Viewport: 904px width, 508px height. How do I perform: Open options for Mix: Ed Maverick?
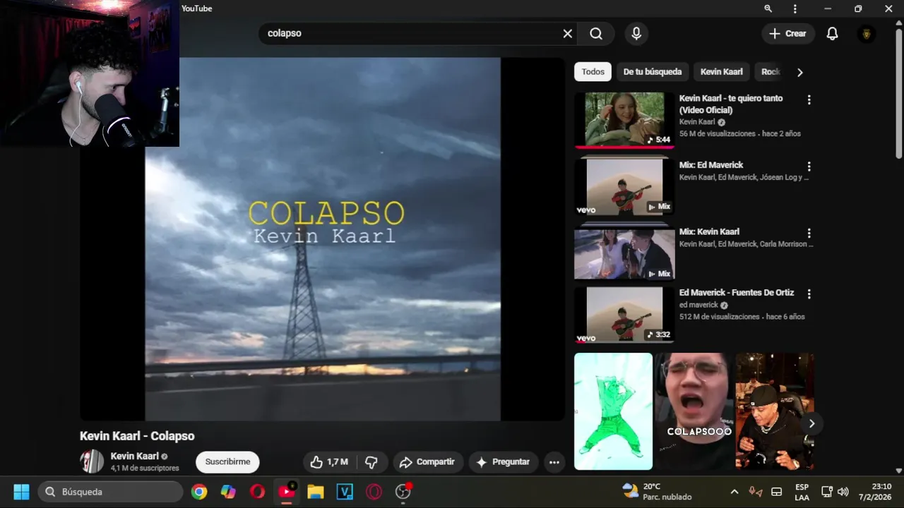coord(809,167)
